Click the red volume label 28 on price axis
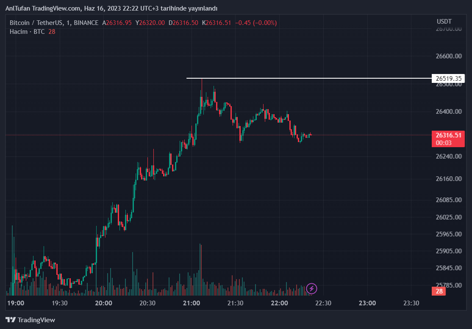This screenshot has height=329, width=472. click(x=439, y=291)
